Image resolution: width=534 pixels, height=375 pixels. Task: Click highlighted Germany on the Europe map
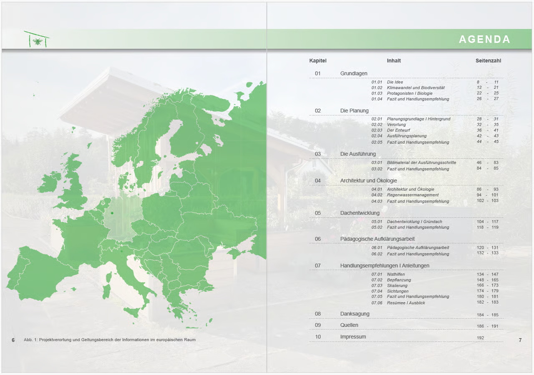pyautogui.click(x=123, y=217)
